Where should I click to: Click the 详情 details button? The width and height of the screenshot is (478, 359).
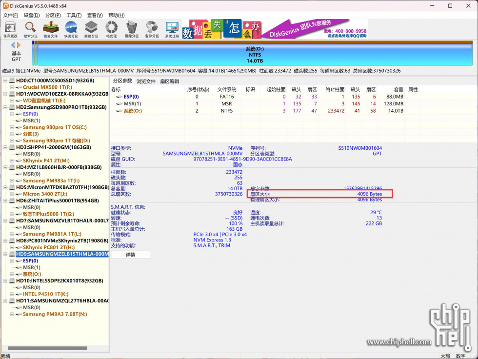[x=131, y=255]
